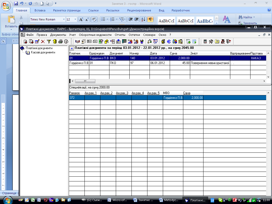
Task: Open the calculator icon
Action: pyautogui.click(x=205, y=41)
